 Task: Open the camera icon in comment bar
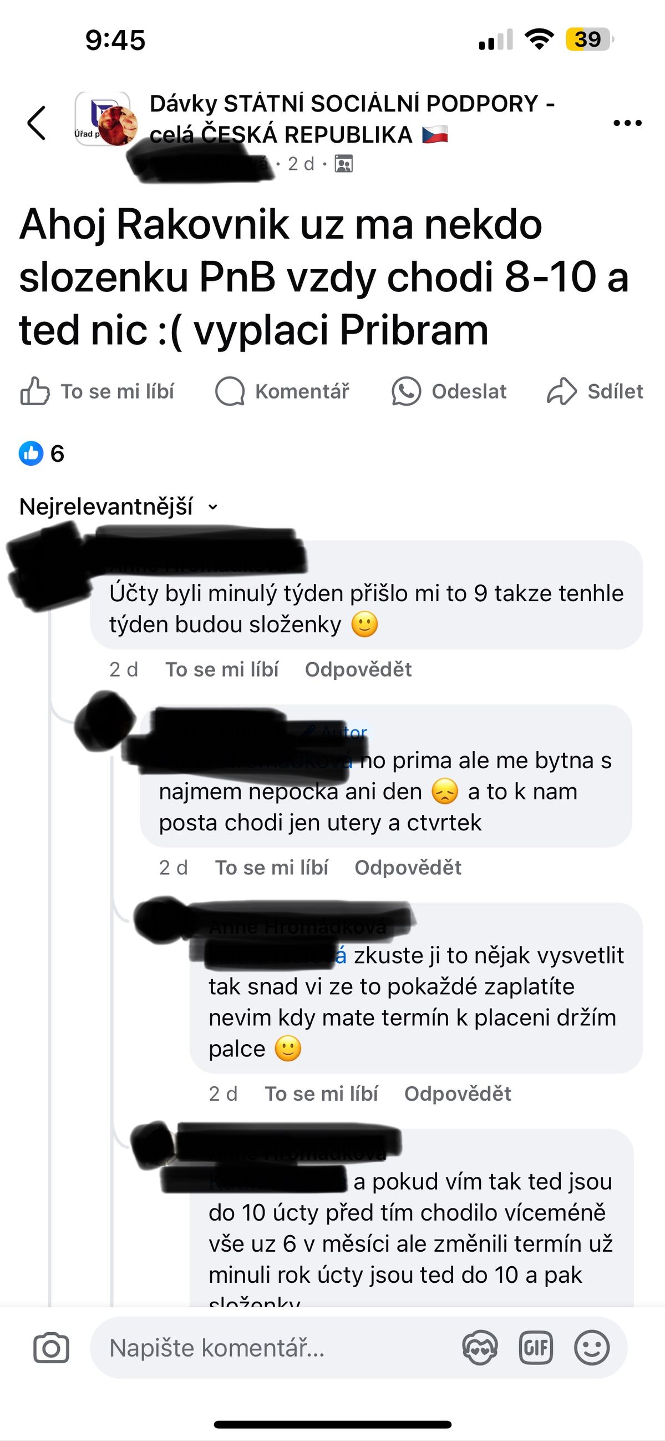(52, 1348)
